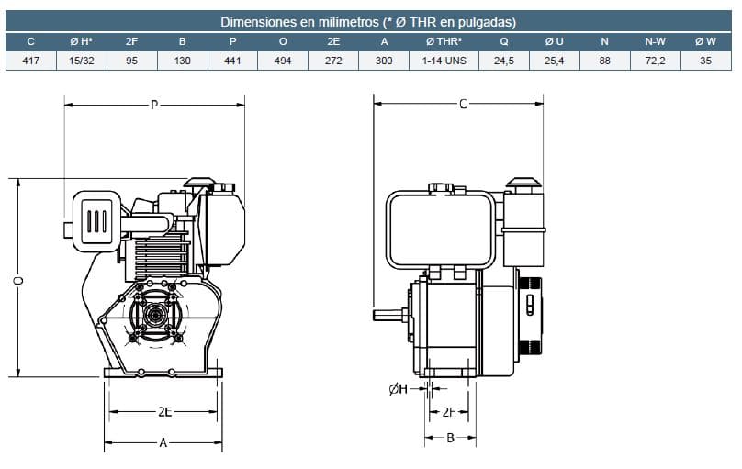Click the 'B' dimension label on side view
The height and width of the screenshot is (469, 742).
tap(451, 438)
